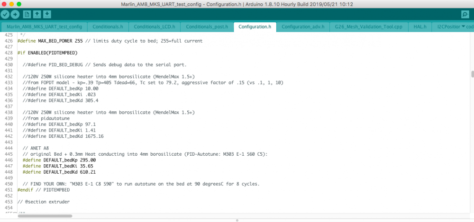
Task: Open the Serial Monitor magnifier icon
Action: click(465, 14)
